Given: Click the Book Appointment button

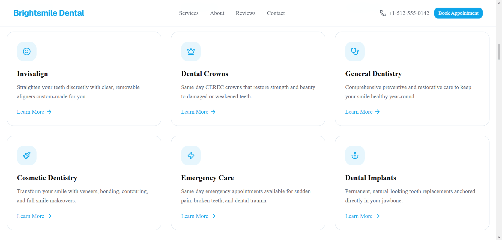Looking at the screenshot, I should [458, 13].
